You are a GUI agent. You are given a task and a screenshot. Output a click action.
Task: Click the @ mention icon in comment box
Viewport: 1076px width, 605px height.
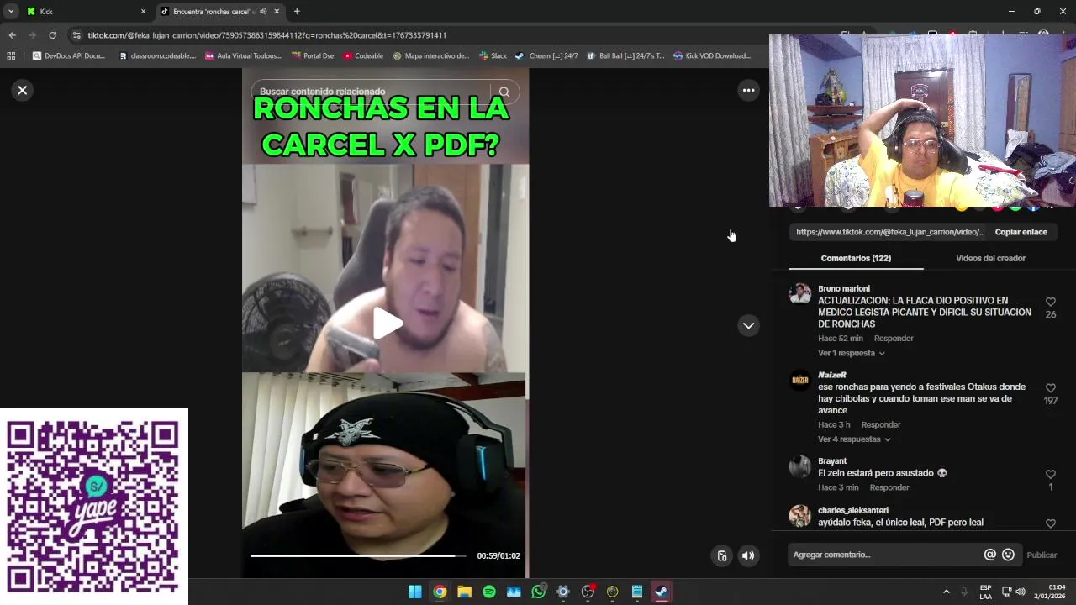coord(990,555)
